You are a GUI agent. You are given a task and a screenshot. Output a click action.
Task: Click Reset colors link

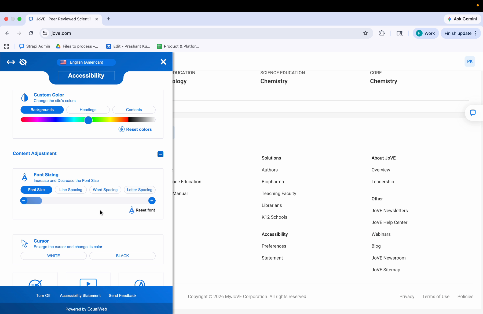135,129
